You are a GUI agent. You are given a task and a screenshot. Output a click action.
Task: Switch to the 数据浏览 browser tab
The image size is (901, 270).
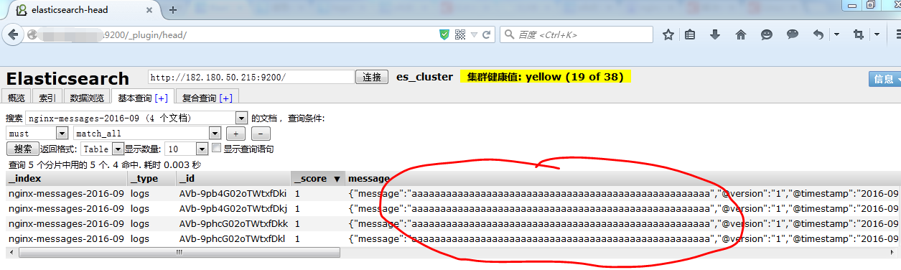87,98
